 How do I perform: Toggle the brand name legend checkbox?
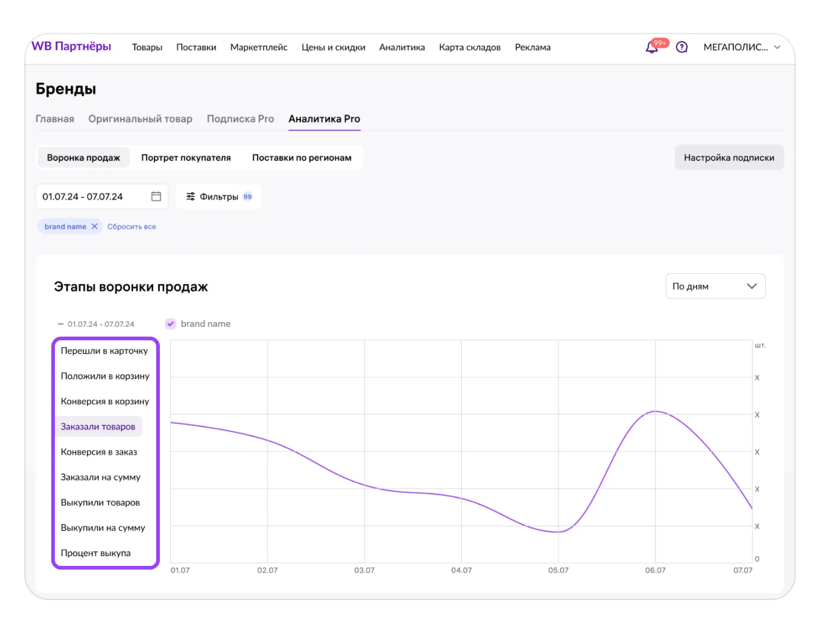(171, 324)
